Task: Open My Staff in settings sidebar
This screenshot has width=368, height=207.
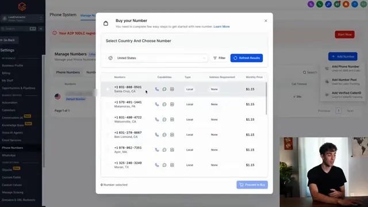Action: [x=7, y=80]
